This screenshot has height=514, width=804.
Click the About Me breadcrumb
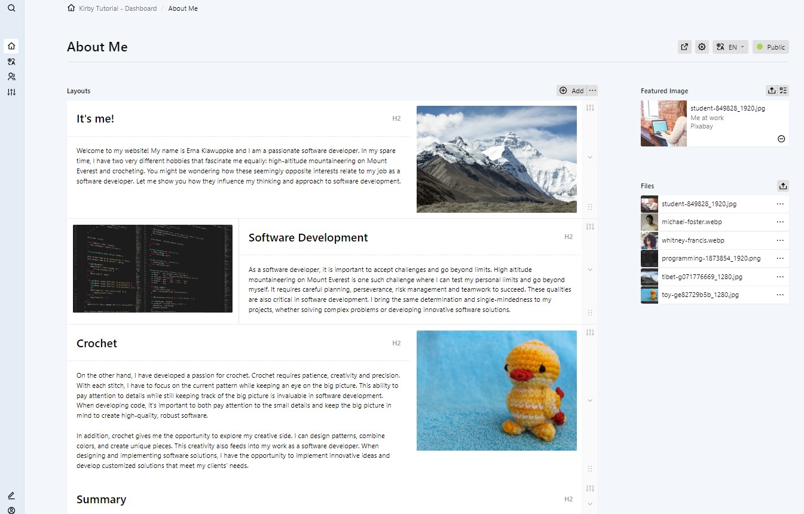coord(183,8)
